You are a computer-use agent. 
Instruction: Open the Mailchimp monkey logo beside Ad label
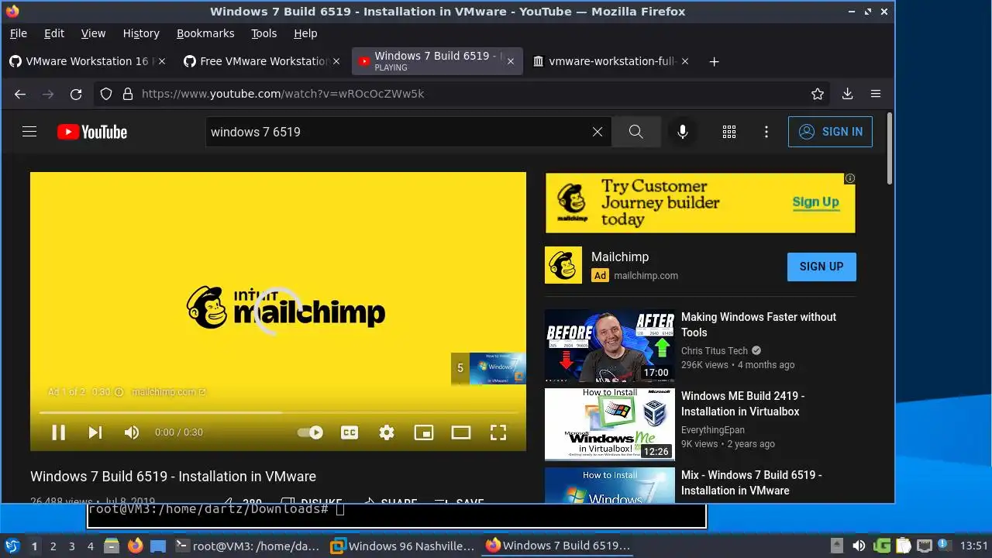click(x=563, y=266)
